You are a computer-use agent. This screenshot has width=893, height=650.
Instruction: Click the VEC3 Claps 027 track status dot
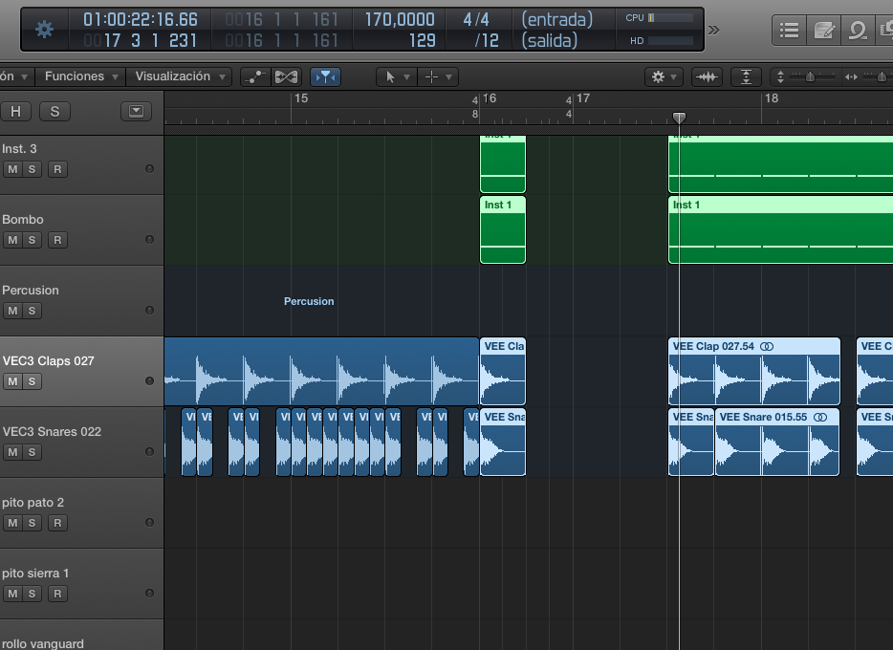click(x=149, y=380)
